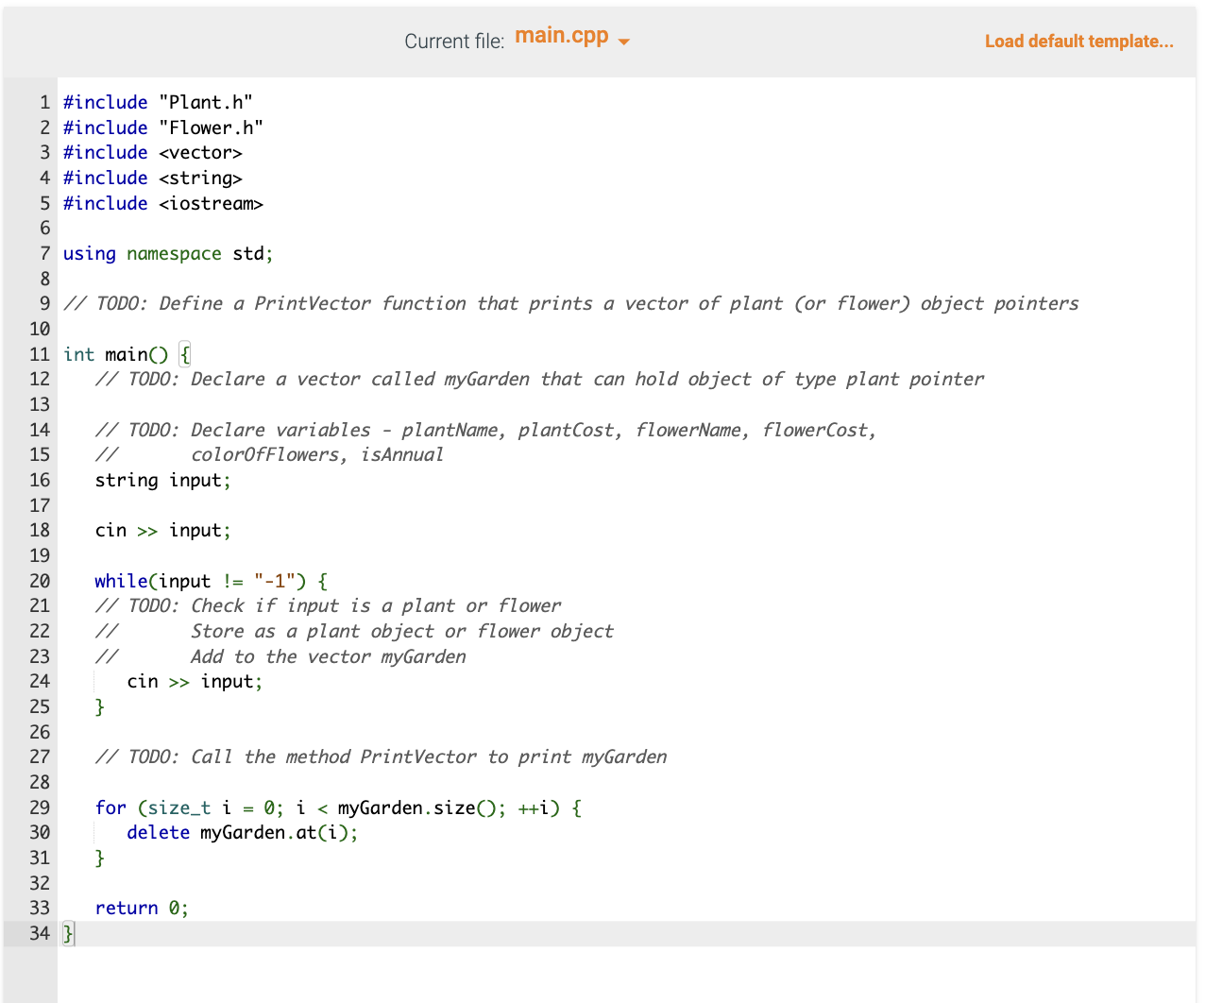Click the PrintVector TODO comment on line 9
This screenshot has width=1205, height=1003.
(x=567, y=303)
